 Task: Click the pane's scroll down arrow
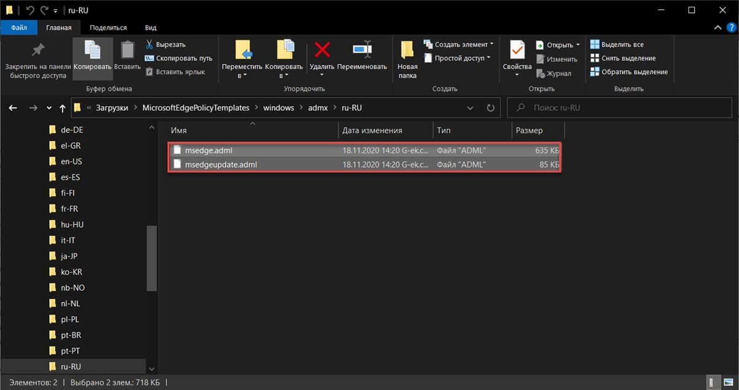click(152, 368)
